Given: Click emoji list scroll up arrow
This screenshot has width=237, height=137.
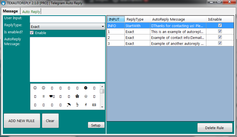Looking at the screenshot, I should tap(102, 87).
